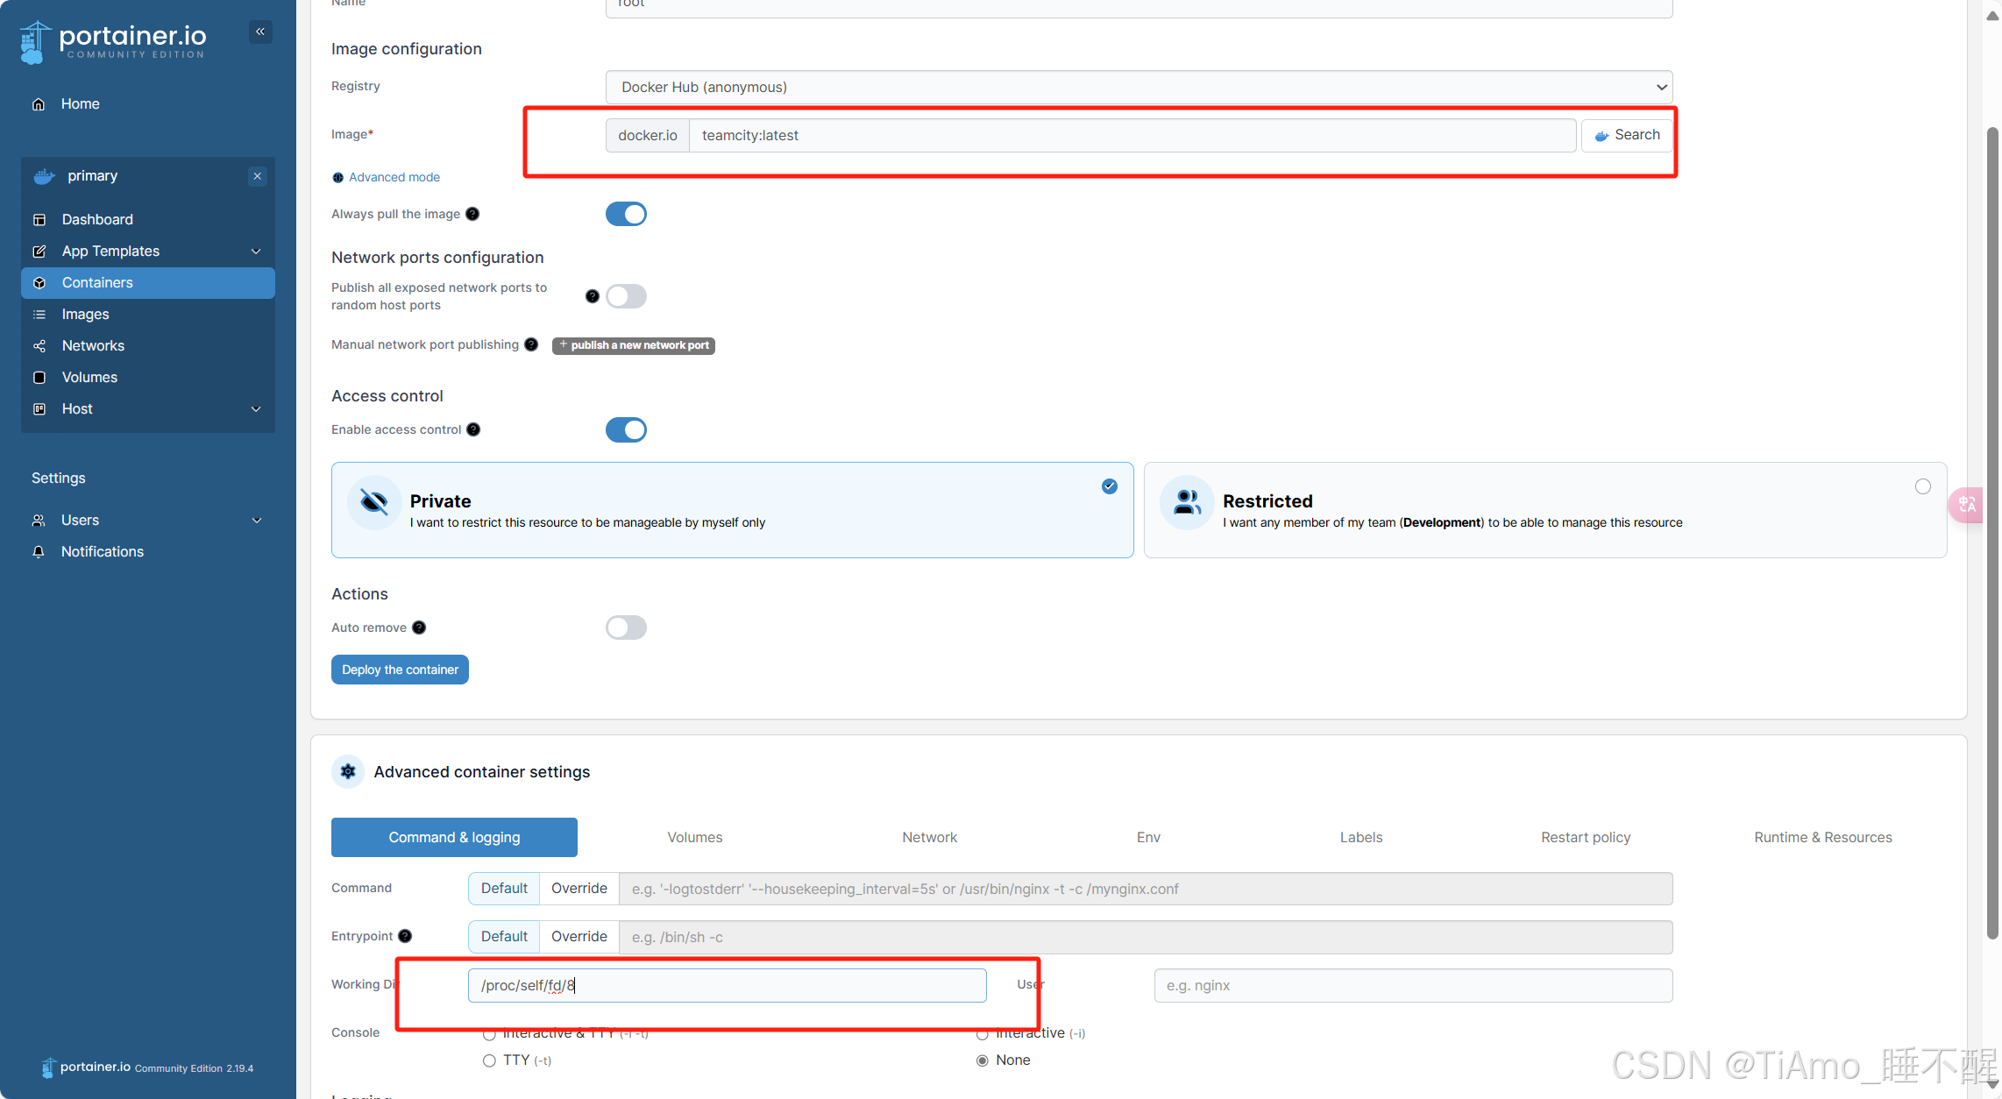Click the help icon for Publish all exposed ports
2002x1099 pixels.
pyautogui.click(x=593, y=296)
